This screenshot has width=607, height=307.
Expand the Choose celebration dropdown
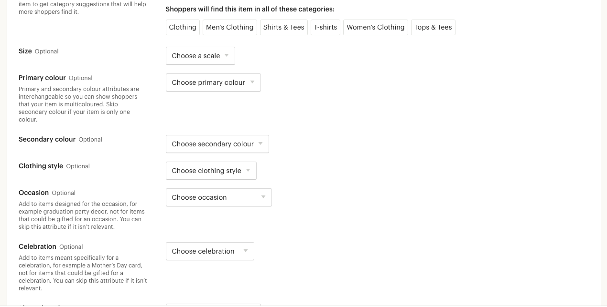[x=210, y=251]
